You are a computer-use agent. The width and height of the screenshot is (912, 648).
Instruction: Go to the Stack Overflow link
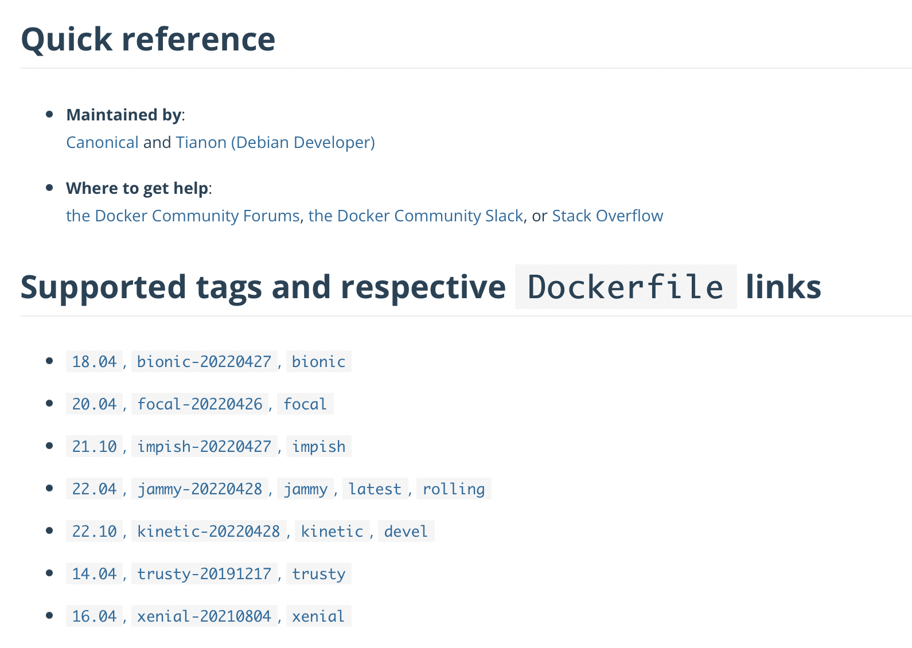[x=607, y=216]
